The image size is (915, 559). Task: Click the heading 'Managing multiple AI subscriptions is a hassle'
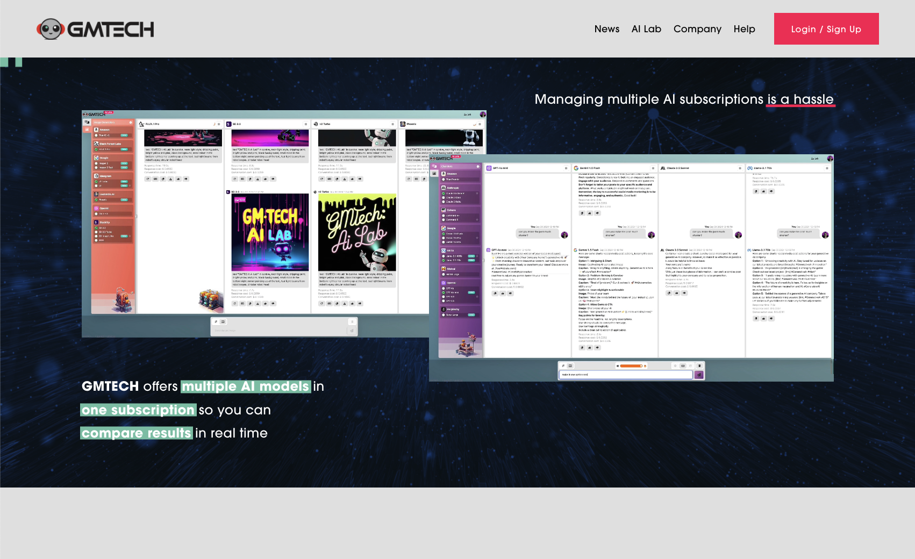point(684,99)
